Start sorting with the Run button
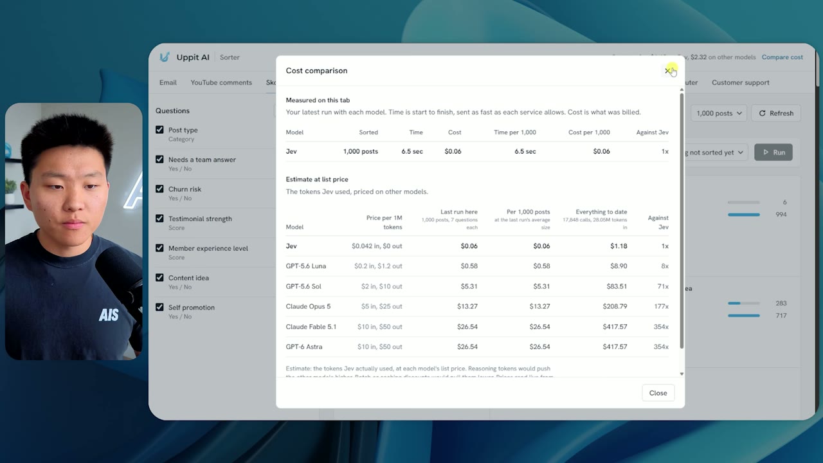Image resolution: width=823 pixels, height=463 pixels. [773, 152]
